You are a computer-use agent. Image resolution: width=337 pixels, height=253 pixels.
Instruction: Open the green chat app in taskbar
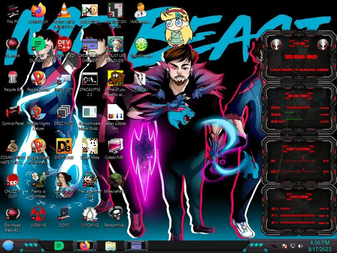pyautogui.click(x=59, y=246)
